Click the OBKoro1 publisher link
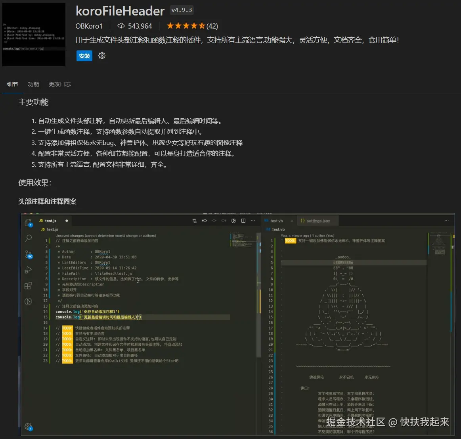The width and height of the screenshot is (461, 439). click(x=89, y=26)
